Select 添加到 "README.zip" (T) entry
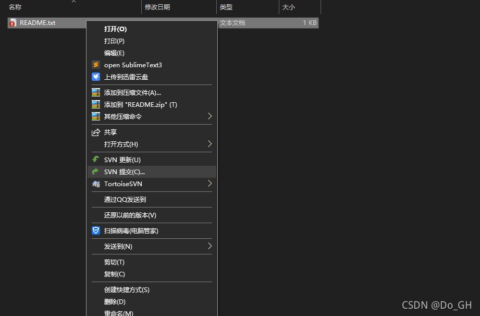Image resolution: width=480 pixels, height=316 pixels. [152, 104]
